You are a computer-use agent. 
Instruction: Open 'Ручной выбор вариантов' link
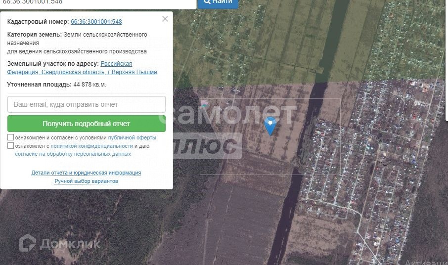point(86,181)
